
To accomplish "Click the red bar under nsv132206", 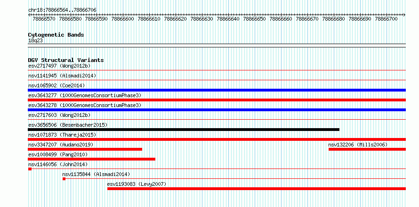I will coord(367,149).
